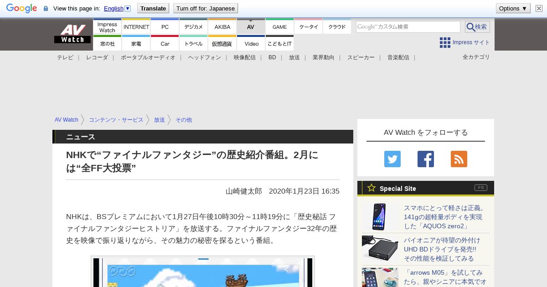Go to the 放送 category in menu
This screenshot has width=547, height=287.
(x=294, y=57)
